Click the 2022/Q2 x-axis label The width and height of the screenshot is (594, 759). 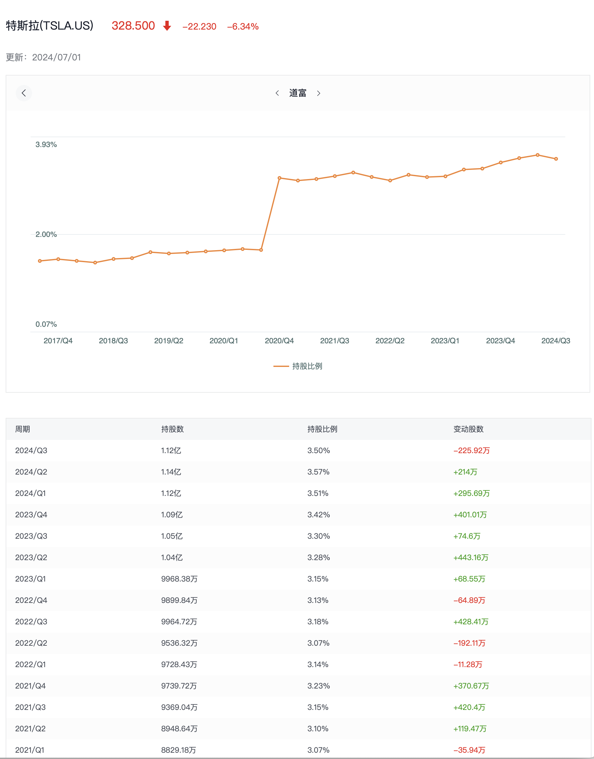(x=390, y=340)
